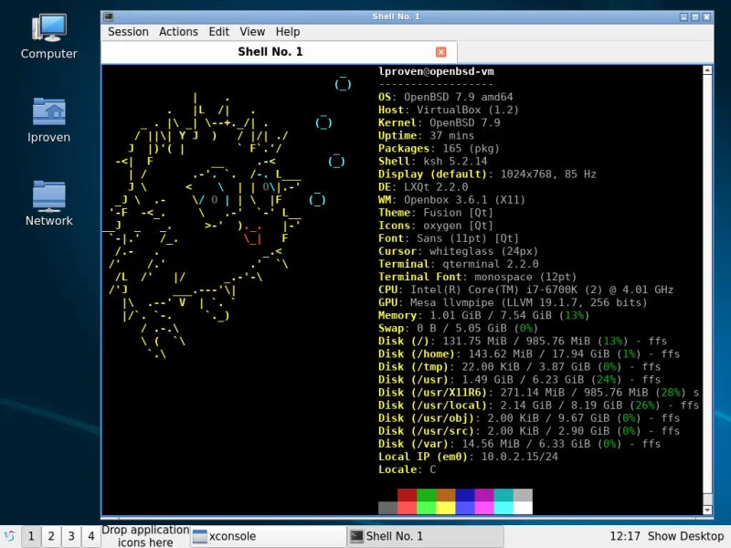
Task: Click the 'Packages: 165 (pkg)' line
Action: click(439, 148)
